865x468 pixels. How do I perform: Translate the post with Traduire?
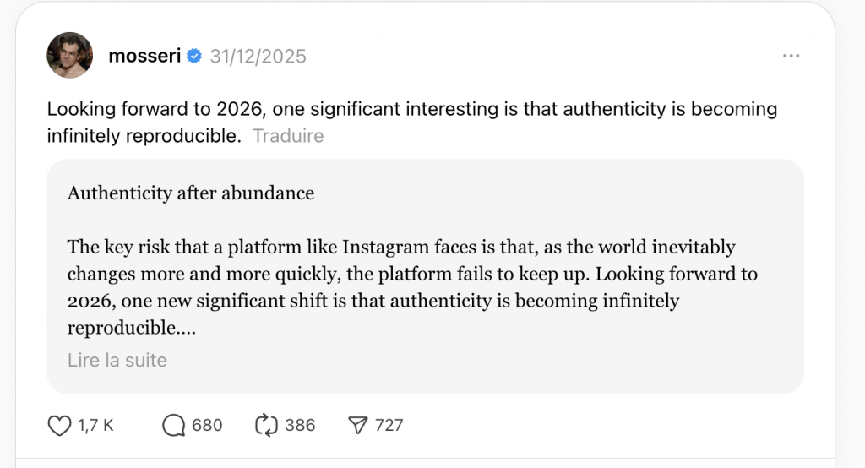pyautogui.click(x=288, y=136)
